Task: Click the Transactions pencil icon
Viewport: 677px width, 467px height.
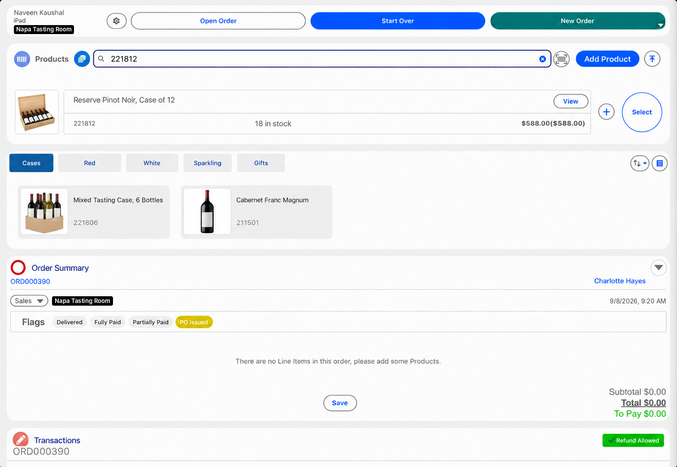Action: click(x=21, y=440)
